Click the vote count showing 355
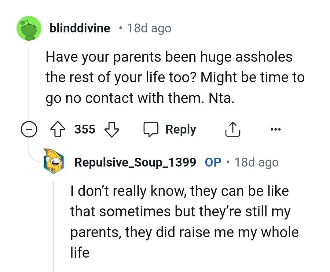The image size is (330, 272). pyautogui.click(x=85, y=129)
